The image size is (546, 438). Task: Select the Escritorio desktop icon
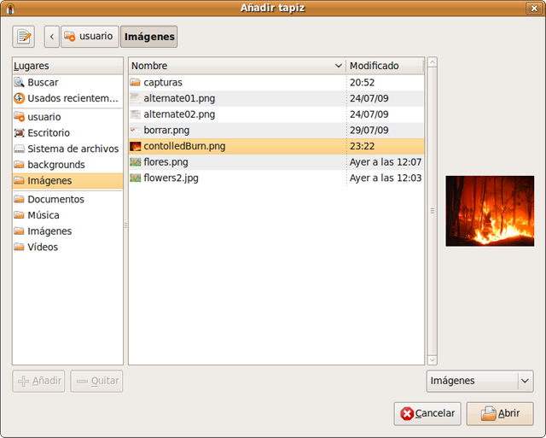(x=20, y=133)
